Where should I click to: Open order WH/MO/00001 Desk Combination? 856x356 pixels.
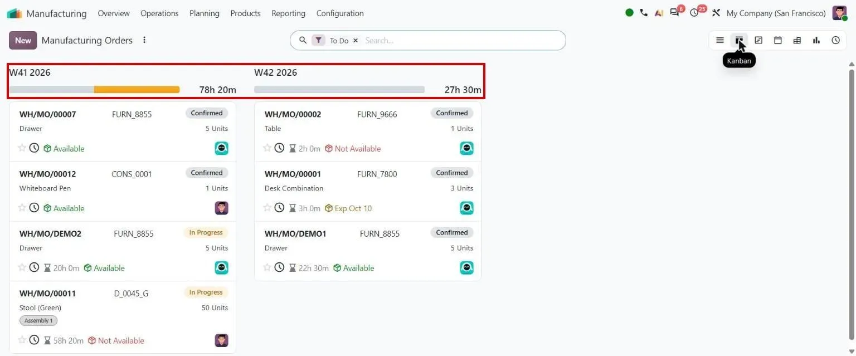(368, 191)
